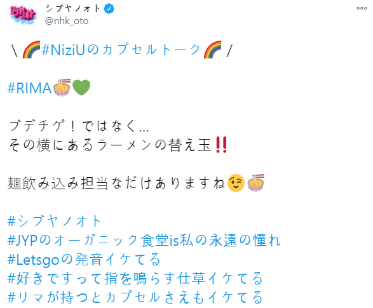Click the ramen emoji after winking face
The width and height of the screenshot is (373, 308).
tap(255, 183)
